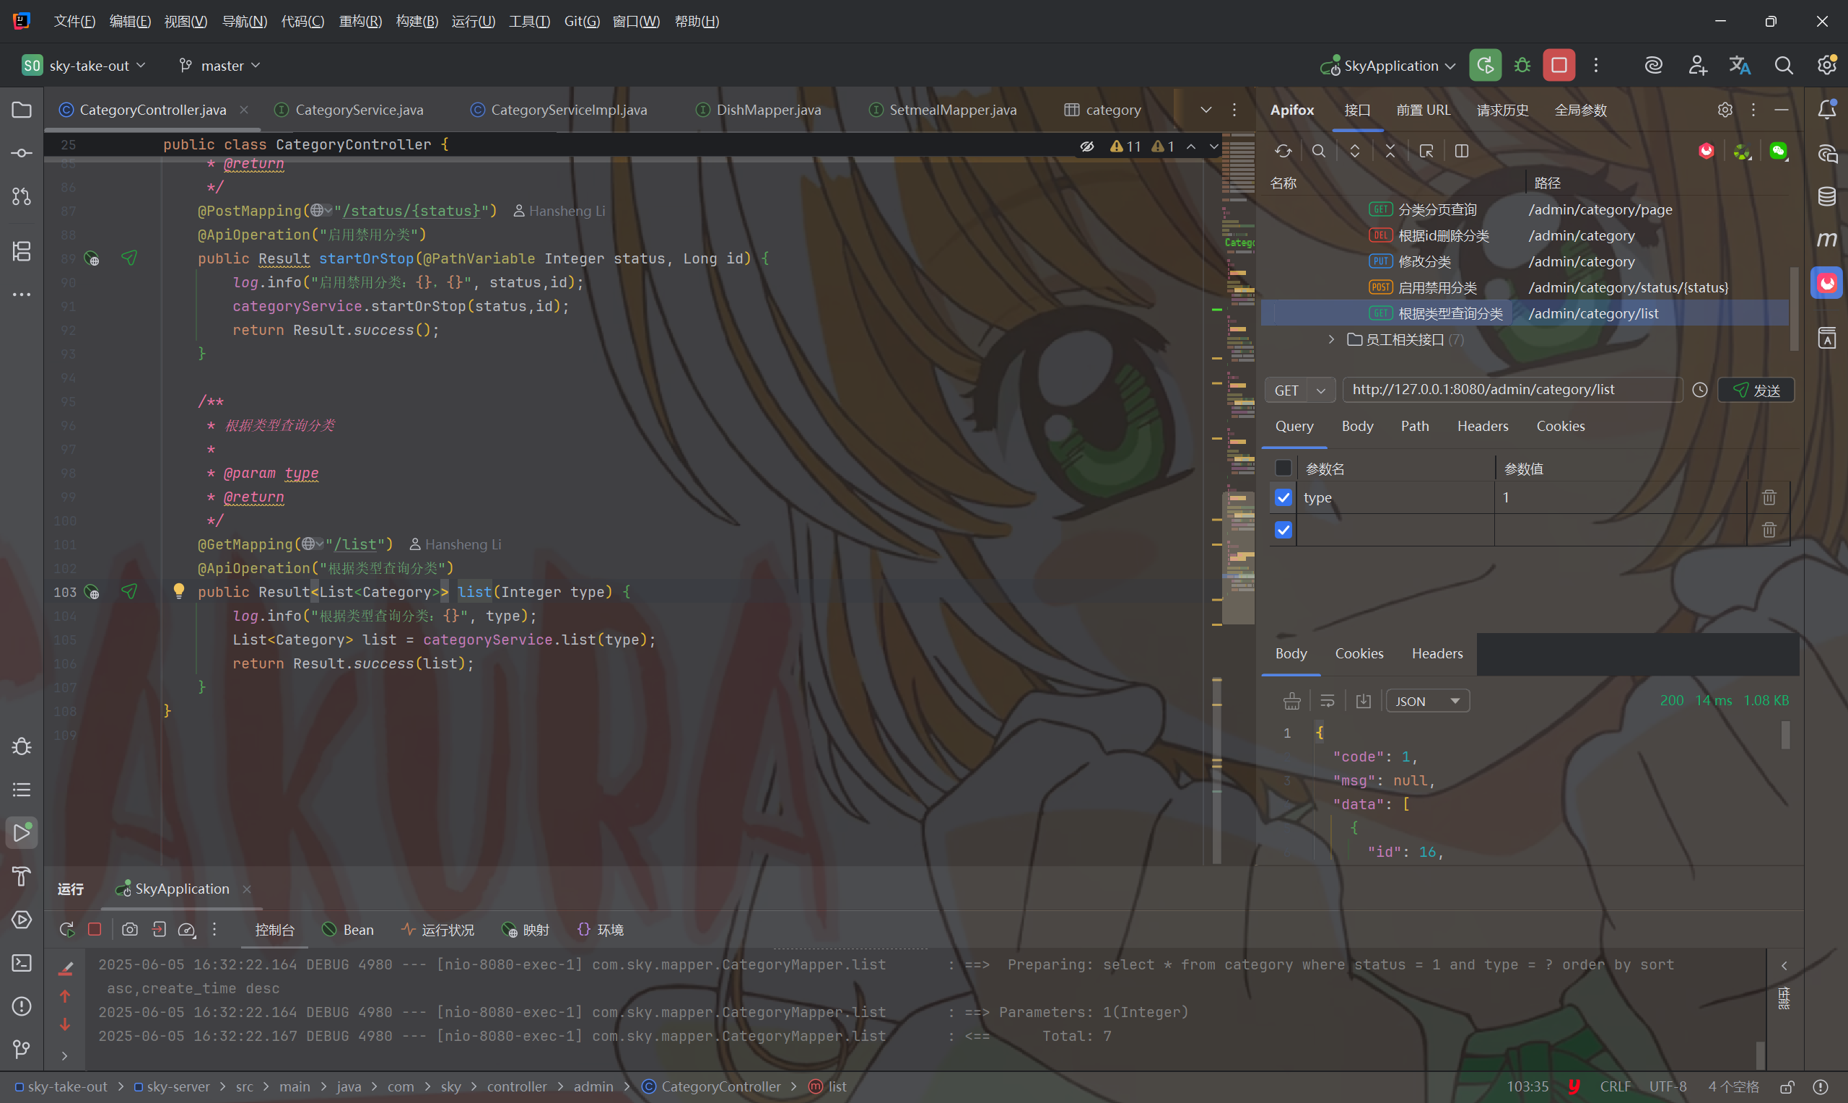Stop the running SkyApplication
This screenshot has height=1103, width=1848.
1559,66
